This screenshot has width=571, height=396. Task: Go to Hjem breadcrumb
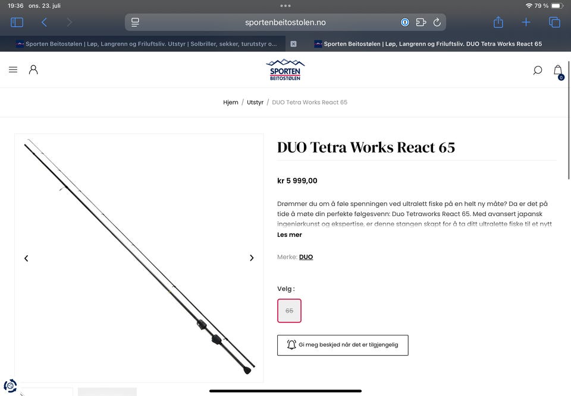click(x=231, y=102)
